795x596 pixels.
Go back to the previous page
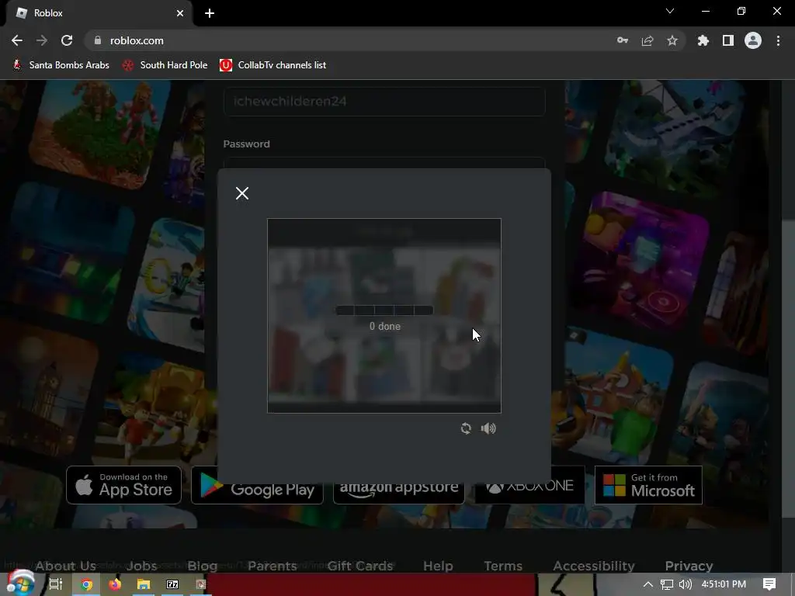pyautogui.click(x=17, y=40)
